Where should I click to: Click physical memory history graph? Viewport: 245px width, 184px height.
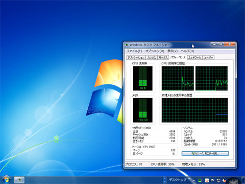coord(194,110)
